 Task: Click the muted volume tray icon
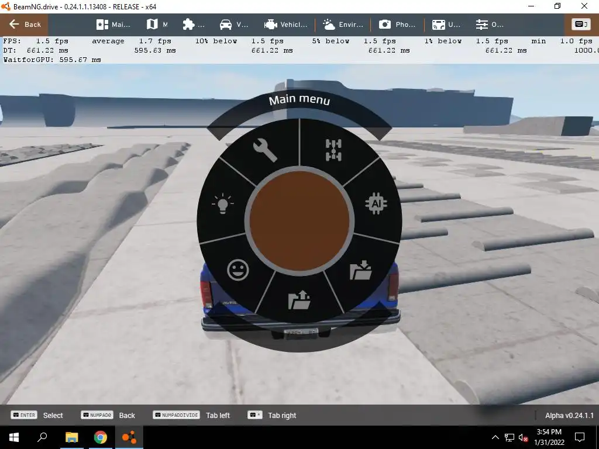point(523,437)
